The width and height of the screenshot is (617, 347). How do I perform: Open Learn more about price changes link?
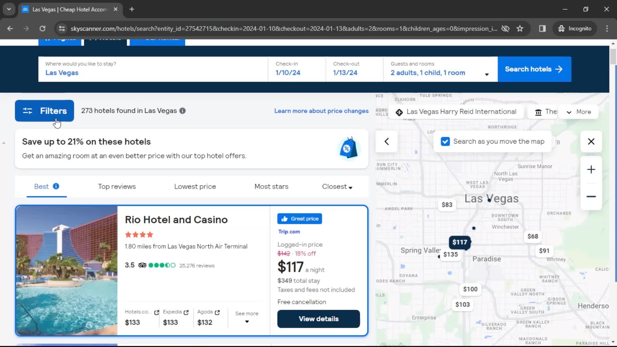pyautogui.click(x=321, y=111)
